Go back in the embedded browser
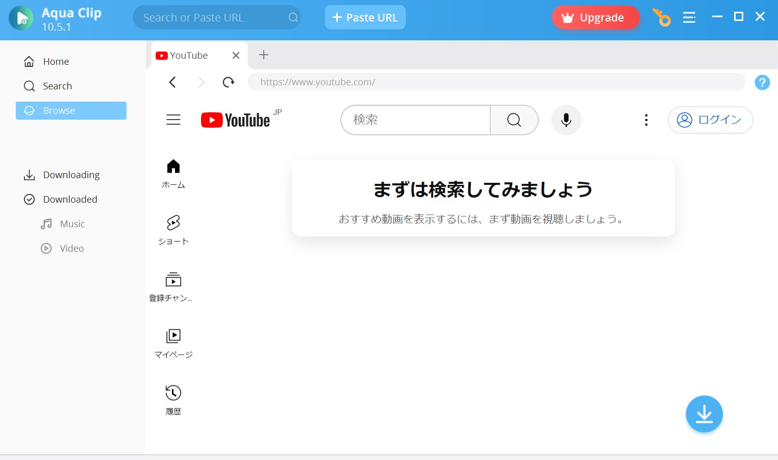Screen dimensions: 778x460 pos(172,82)
